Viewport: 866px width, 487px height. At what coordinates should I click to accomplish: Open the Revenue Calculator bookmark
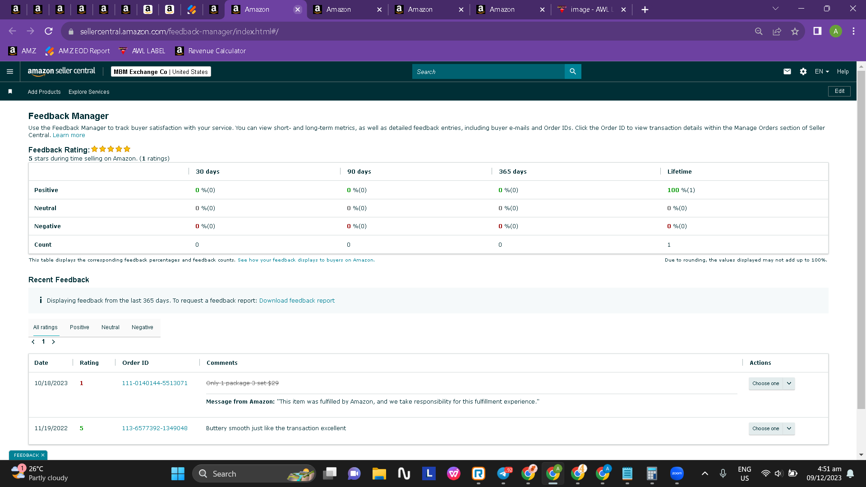[211, 51]
